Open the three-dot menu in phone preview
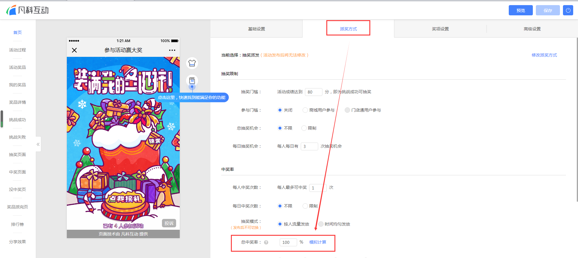Viewport: 578px width, 258px height. tap(172, 50)
